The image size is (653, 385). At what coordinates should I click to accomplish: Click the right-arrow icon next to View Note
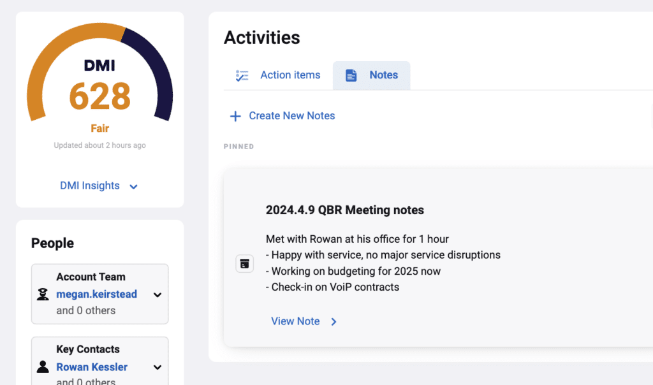[334, 321]
